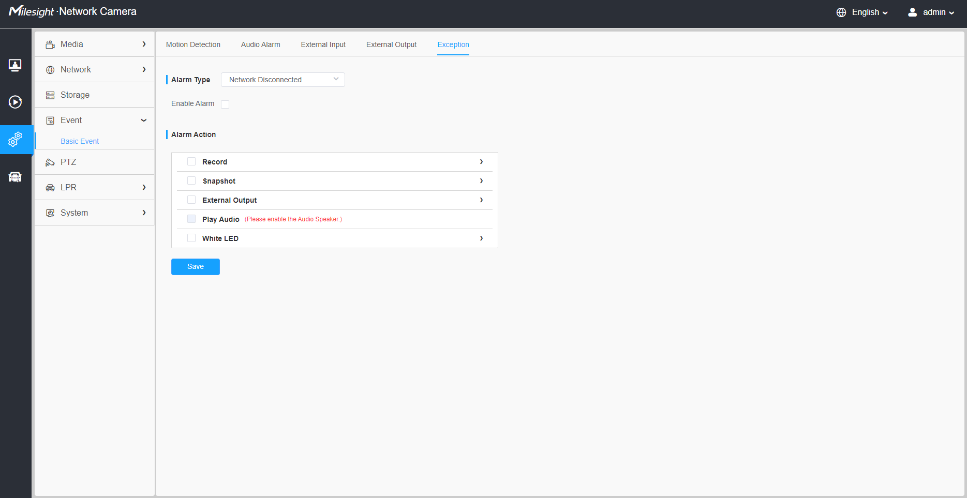Tick the White LED checkbox

point(191,238)
